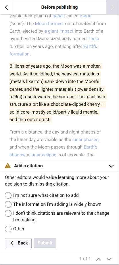The image size is (119, 265).
Task: Jump to the next check with the down arrow
Action: point(109,259)
